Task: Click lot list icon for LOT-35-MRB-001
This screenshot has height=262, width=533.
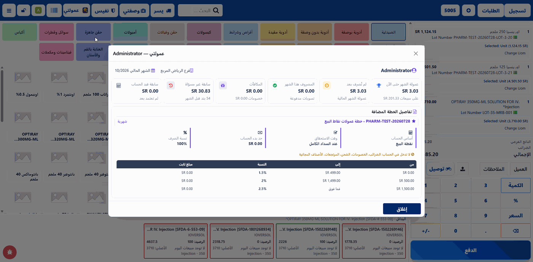Action: tap(515, 113)
